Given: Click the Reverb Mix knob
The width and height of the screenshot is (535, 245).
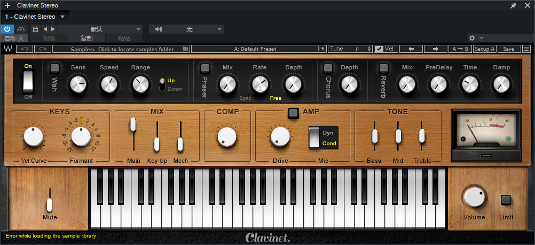Looking at the screenshot, I should coord(407,84).
